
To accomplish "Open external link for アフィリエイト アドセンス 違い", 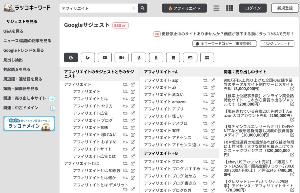I will 213,145.
